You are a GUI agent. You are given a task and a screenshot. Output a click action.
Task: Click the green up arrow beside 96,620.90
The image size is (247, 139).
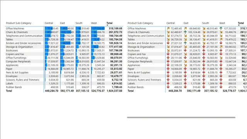185,43
